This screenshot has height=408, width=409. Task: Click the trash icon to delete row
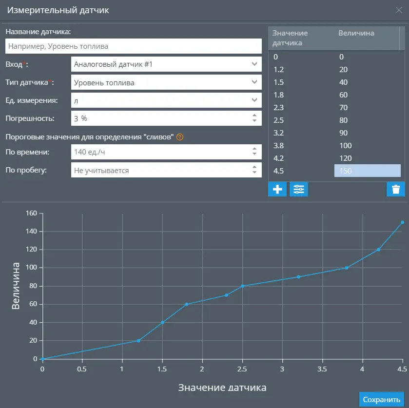396,190
